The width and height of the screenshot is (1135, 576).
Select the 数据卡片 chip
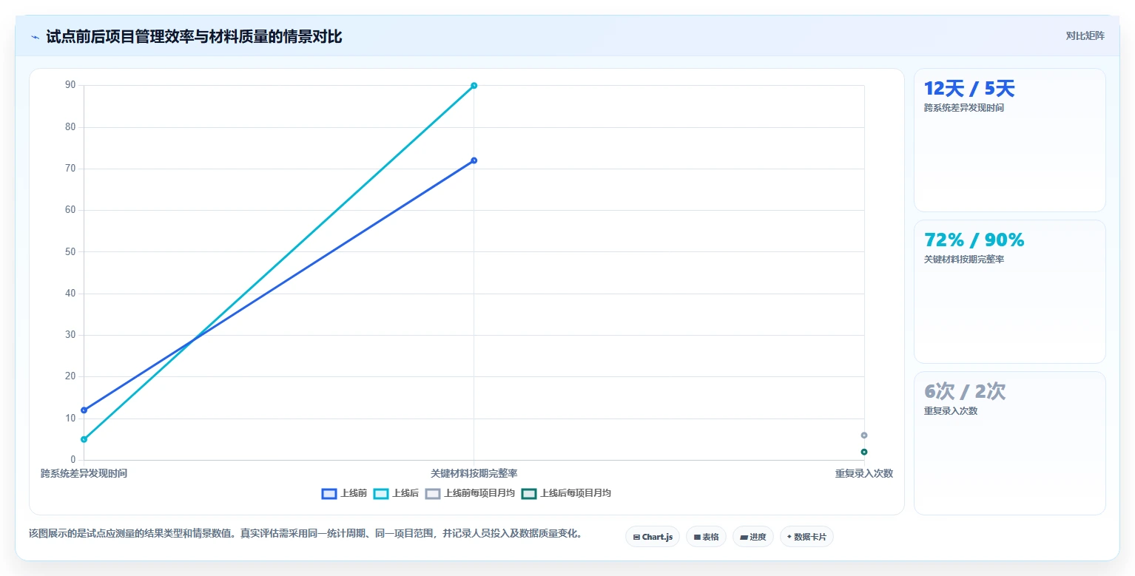click(806, 537)
